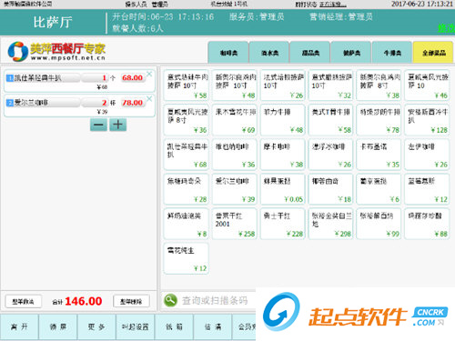Add the egg tart priced ¥6
This screenshot has height=341, width=455.
(379, 189)
